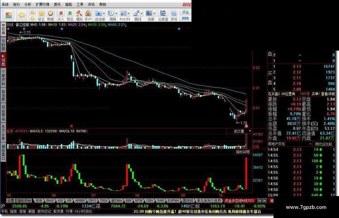The width and height of the screenshot is (339, 218).
Task: Click the BBD button
Action: 186,18
